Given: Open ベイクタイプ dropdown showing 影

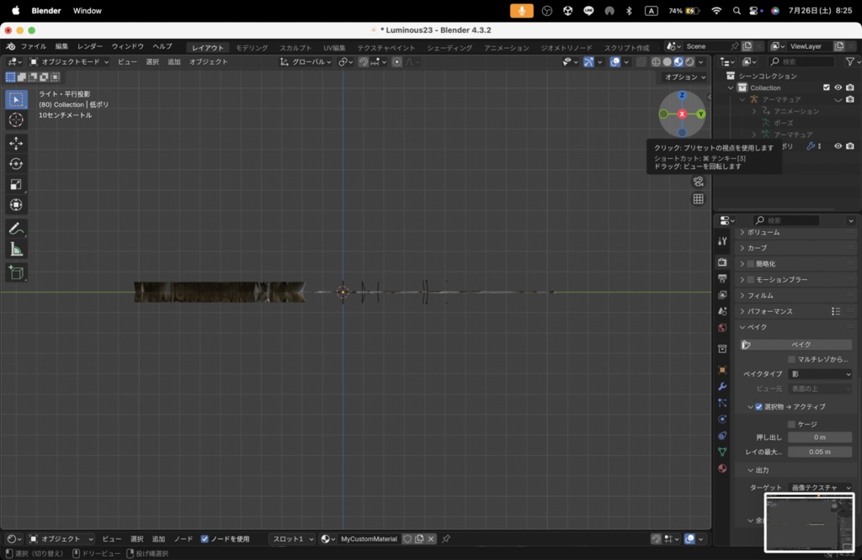Looking at the screenshot, I should 820,374.
